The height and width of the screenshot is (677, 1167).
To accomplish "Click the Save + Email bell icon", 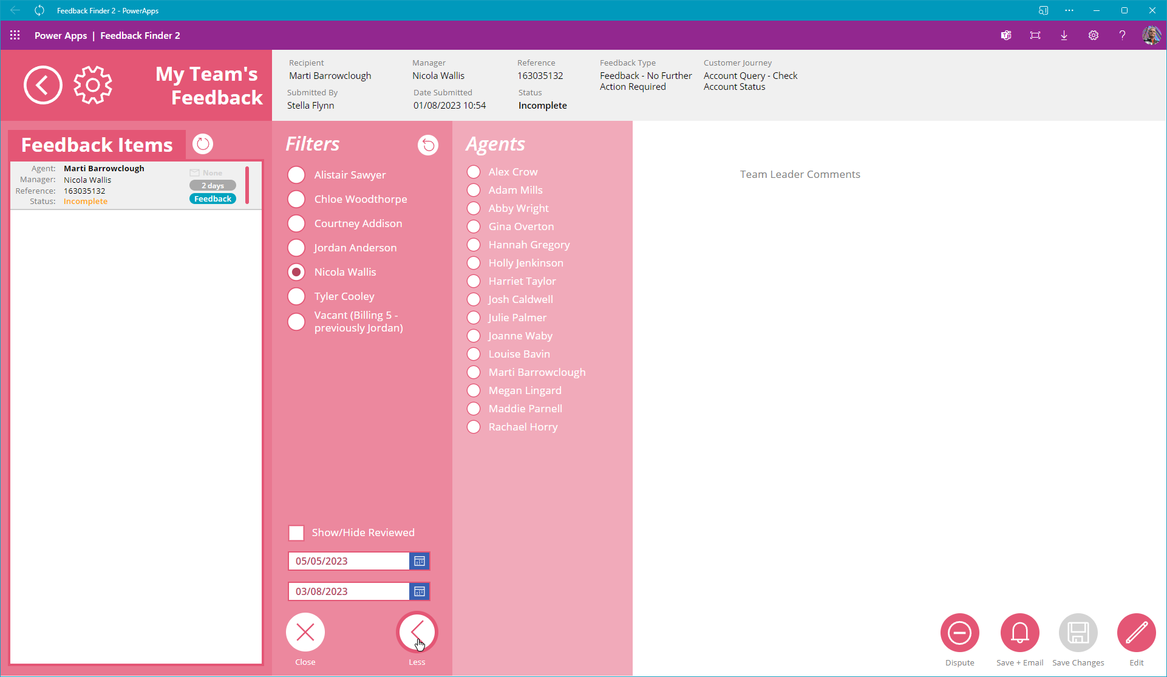I will (1019, 633).
